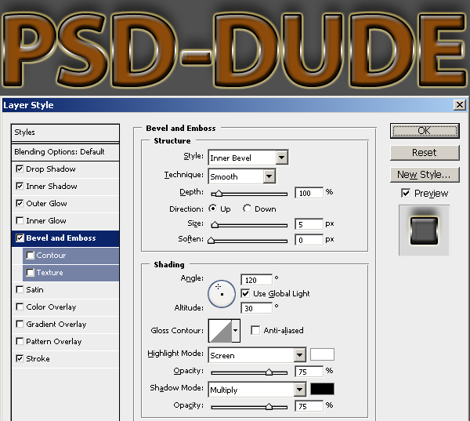Screen dimensions: 470x421
Task: Uncheck the Drop Shadow checkbox
Action: coord(20,169)
